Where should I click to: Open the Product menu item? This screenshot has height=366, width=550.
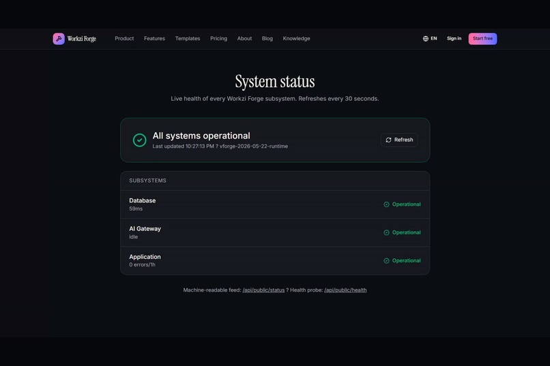coord(124,39)
